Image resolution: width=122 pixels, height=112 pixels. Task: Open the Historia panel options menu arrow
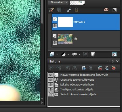point(108,61)
